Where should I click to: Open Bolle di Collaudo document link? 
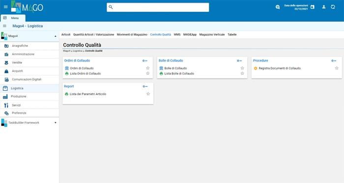tap(175, 68)
